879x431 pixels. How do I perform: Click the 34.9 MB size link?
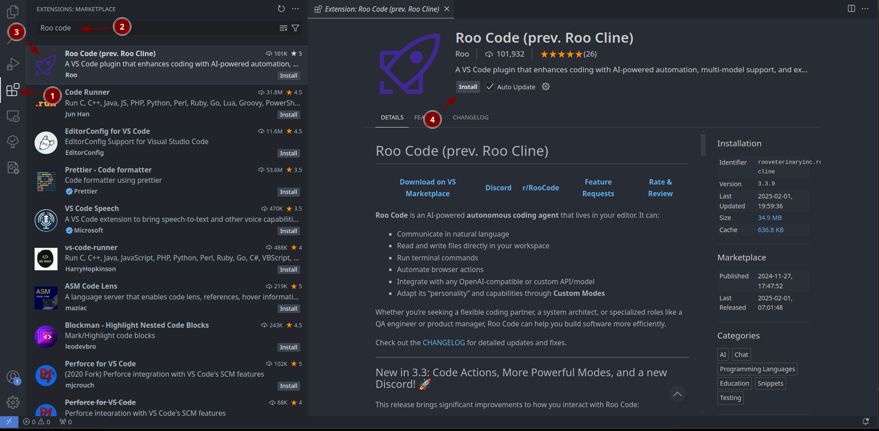pyautogui.click(x=770, y=218)
